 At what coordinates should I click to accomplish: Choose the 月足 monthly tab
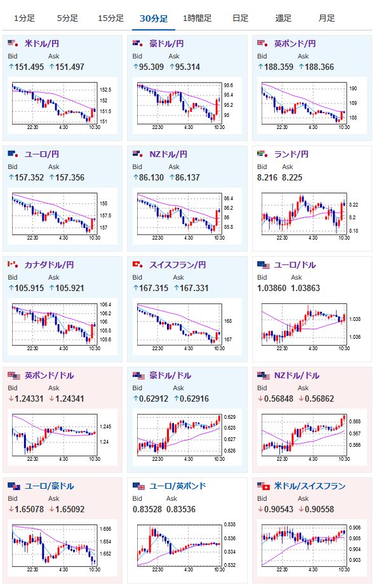click(x=326, y=18)
